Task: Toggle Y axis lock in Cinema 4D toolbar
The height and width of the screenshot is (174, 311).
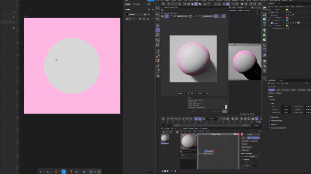Action: point(172,4)
